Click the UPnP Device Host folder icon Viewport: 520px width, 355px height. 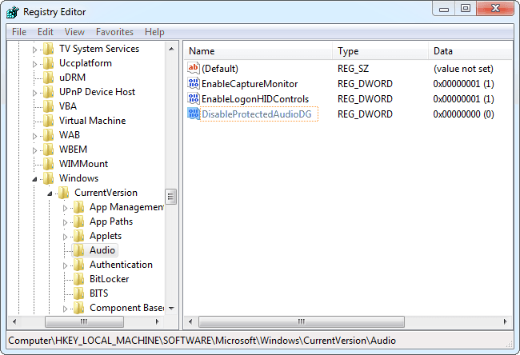click(49, 92)
